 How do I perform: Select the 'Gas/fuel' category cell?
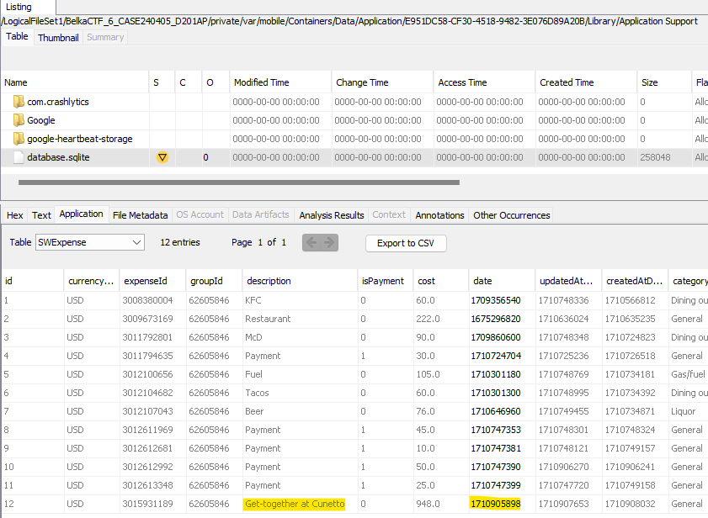point(688,374)
